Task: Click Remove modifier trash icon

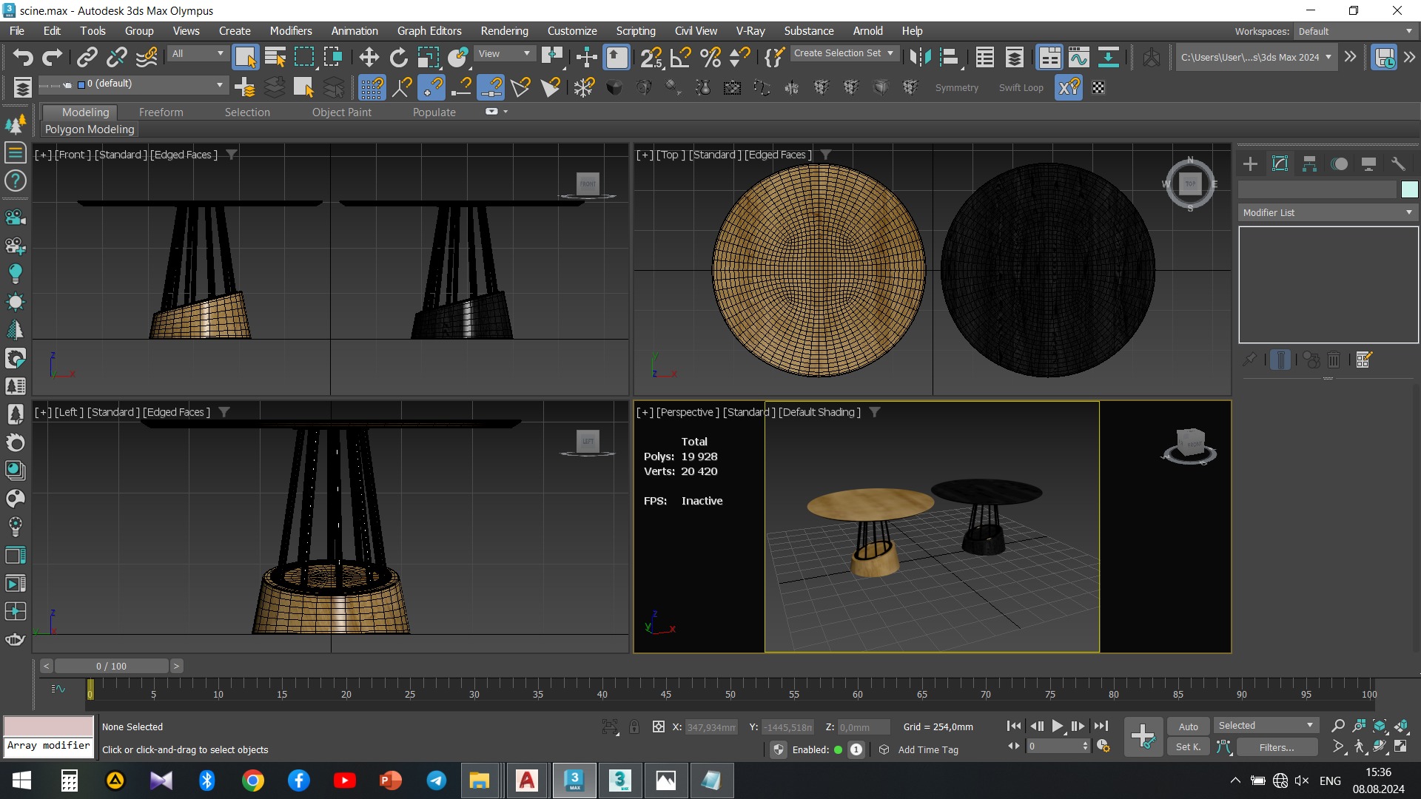Action: pyautogui.click(x=1334, y=360)
